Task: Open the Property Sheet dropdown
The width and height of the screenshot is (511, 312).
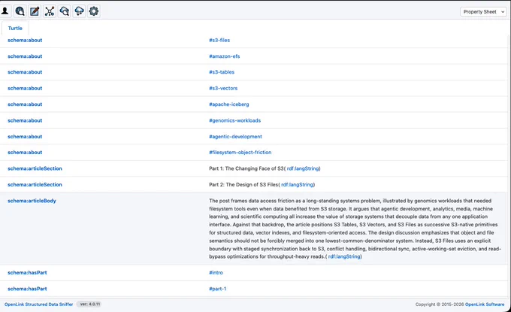Action: click(x=483, y=12)
